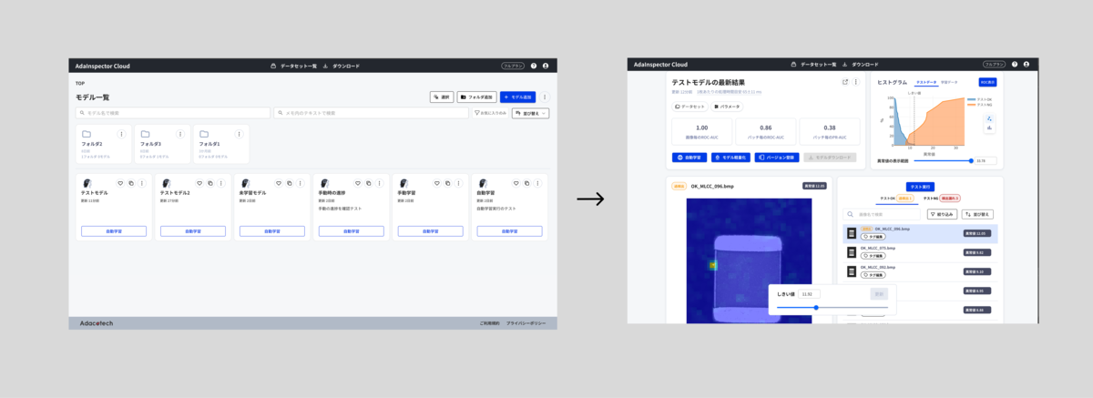This screenshot has width=1093, height=398.
Task: Click モデル軽量化 button
Action: [x=730, y=158]
